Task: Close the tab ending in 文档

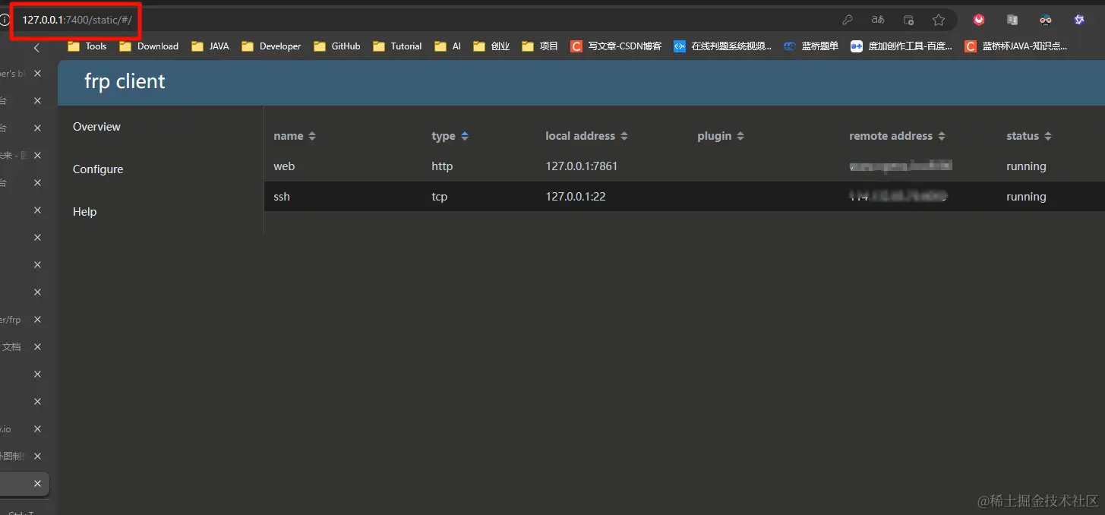Action: [37, 347]
